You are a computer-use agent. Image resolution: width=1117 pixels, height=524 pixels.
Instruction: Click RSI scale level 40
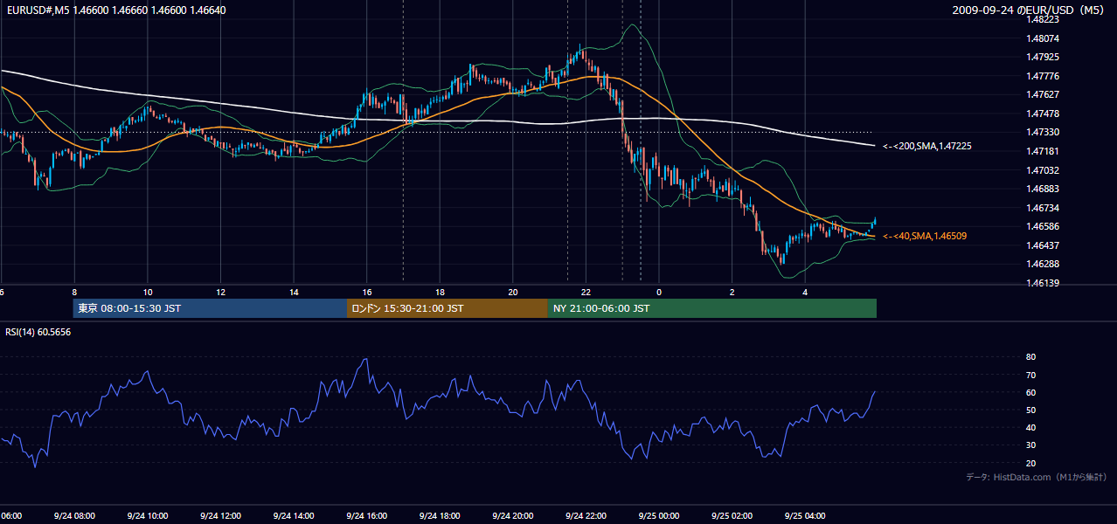coord(1030,427)
